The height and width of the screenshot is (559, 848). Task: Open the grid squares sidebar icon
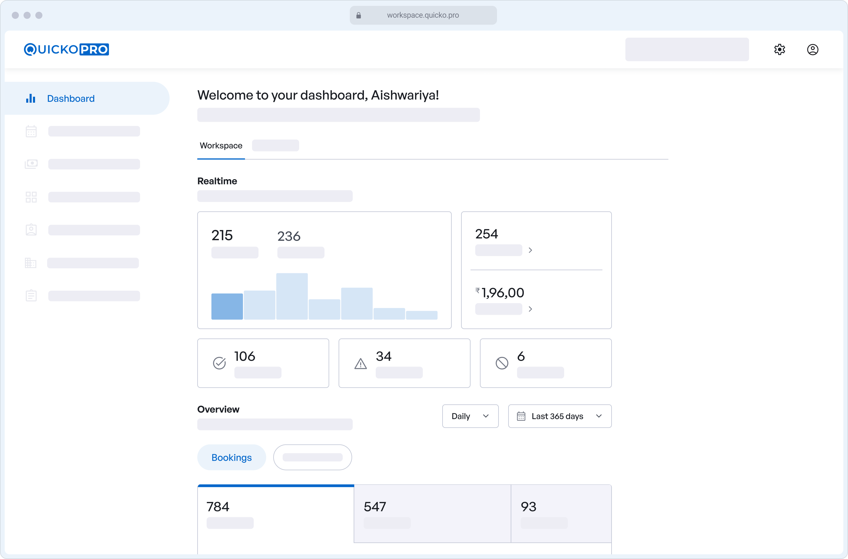pos(31,197)
